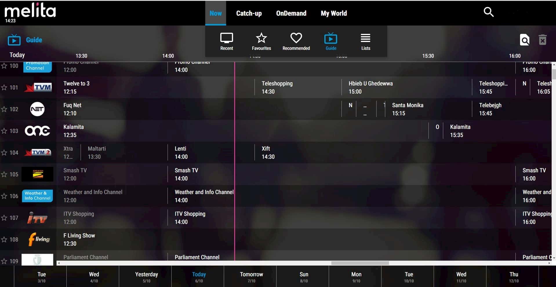Click the trash clear filter icon
This screenshot has width=556, height=287.
542,40
